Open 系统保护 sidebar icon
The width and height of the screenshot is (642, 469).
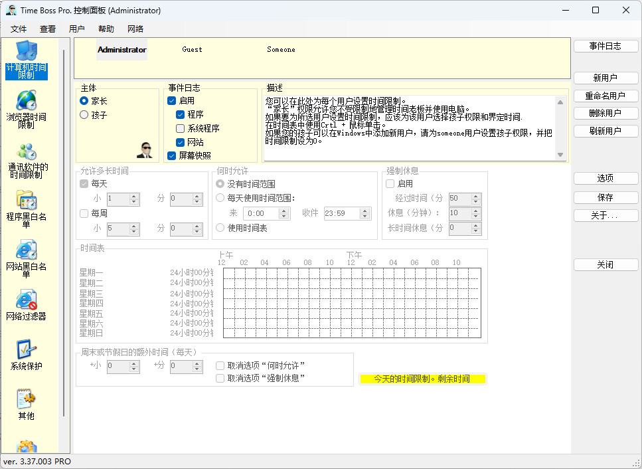tap(26, 355)
